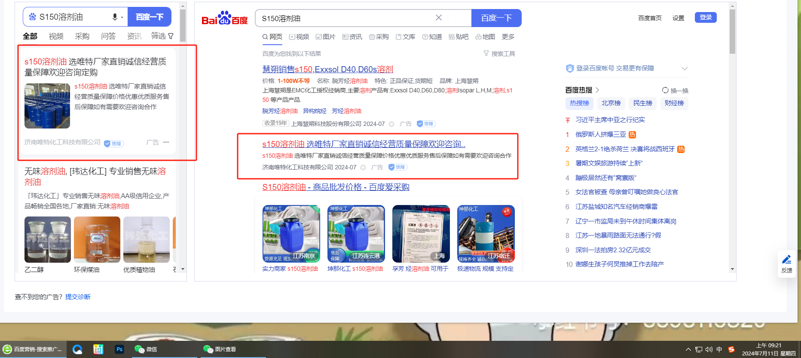The image size is (801, 358).
Task: Click 保障 badge on 济南唯特化工 desktop result
Action: [397, 167]
